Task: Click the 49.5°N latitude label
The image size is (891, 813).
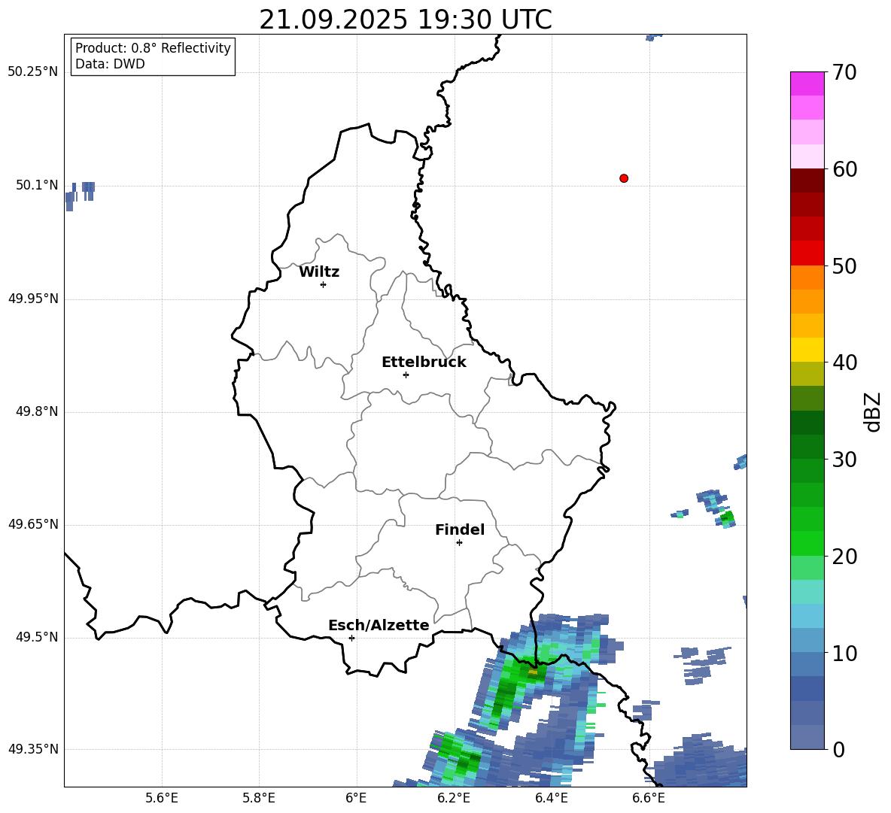Action: tap(37, 637)
